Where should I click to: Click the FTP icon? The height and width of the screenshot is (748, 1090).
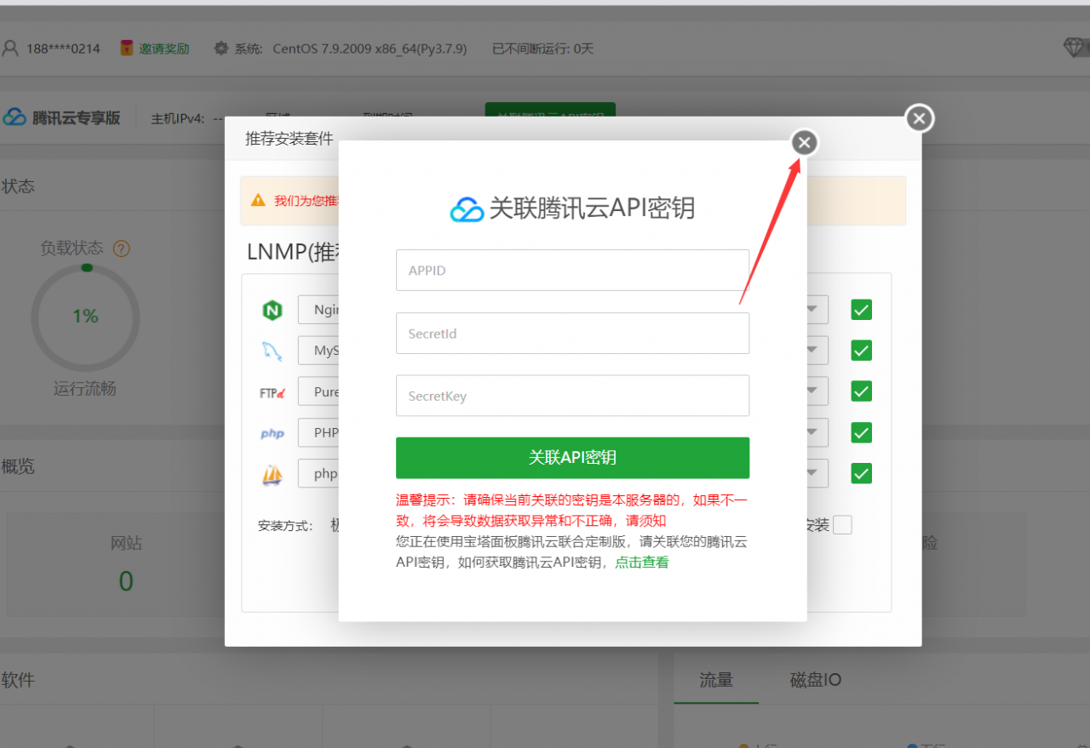pos(272,392)
